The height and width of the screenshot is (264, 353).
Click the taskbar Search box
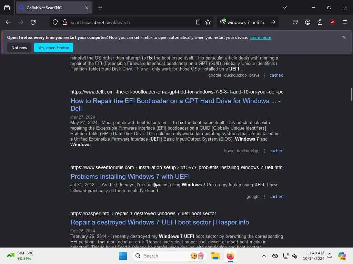pos(169,256)
